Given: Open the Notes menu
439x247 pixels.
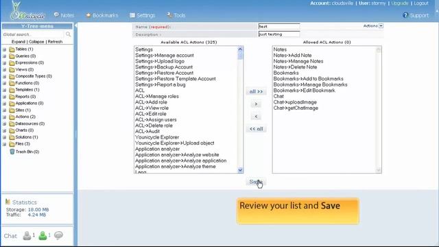Looking at the screenshot, I should (x=64, y=15).
